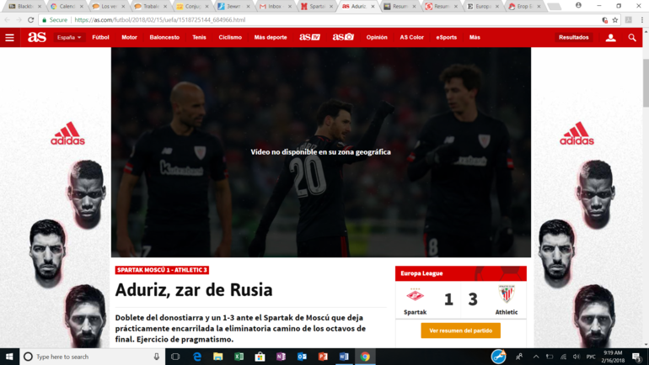Click Ver resumen del partido button

(461, 331)
